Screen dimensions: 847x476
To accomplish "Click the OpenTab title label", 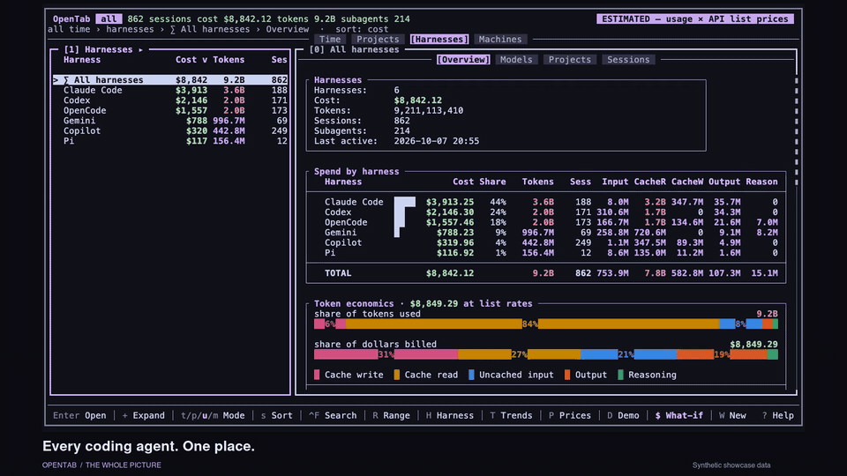I will [x=71, y=19].
